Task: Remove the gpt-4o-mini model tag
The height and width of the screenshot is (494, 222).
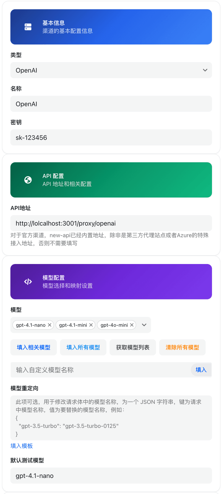Action: tap(132, 325)
